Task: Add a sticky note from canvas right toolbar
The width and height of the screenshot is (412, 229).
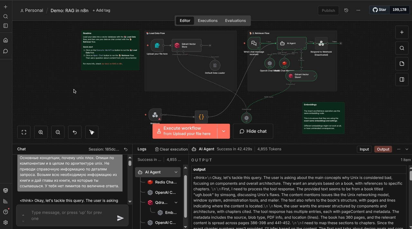Action: tap(402, 64)
